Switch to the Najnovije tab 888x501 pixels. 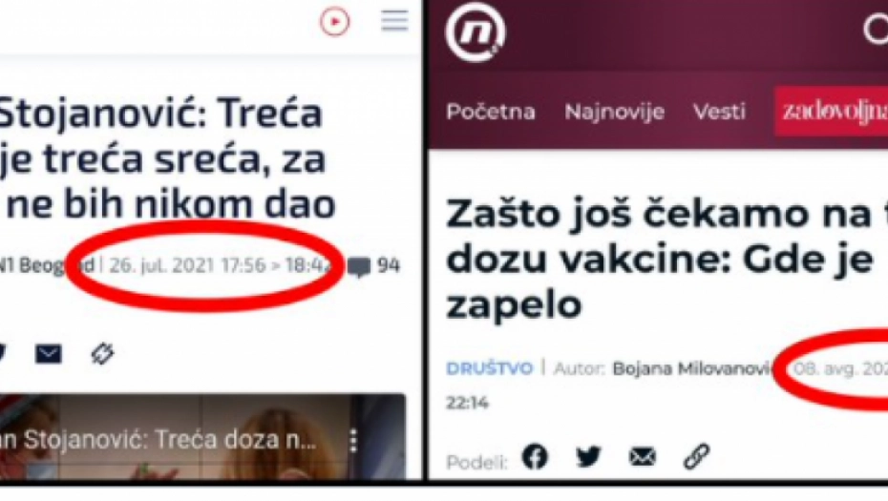[615, 112]
